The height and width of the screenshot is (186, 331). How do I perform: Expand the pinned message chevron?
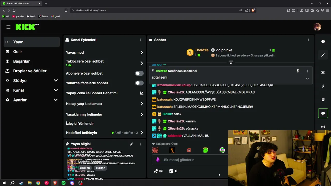point(307,79)
